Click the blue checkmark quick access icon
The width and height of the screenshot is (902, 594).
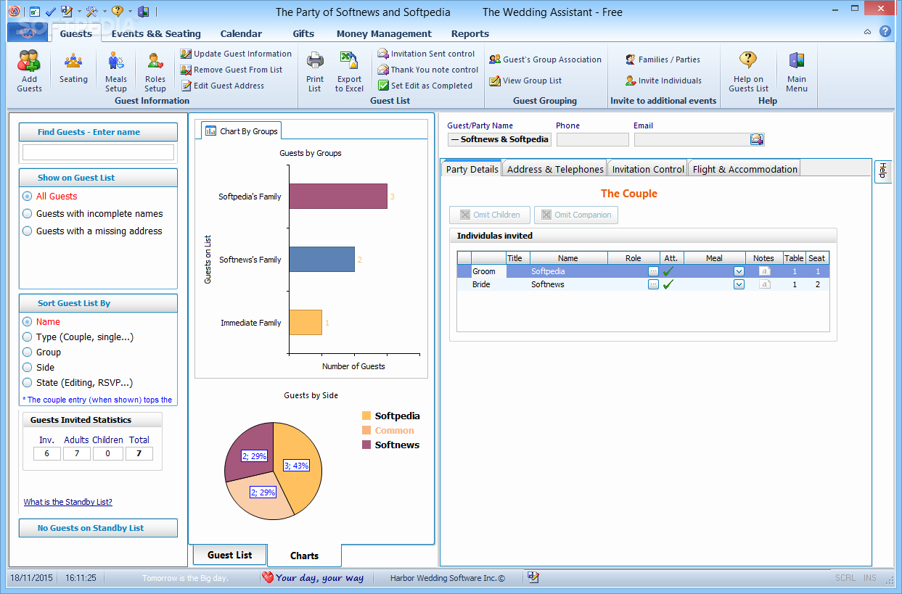coord(50,12)
